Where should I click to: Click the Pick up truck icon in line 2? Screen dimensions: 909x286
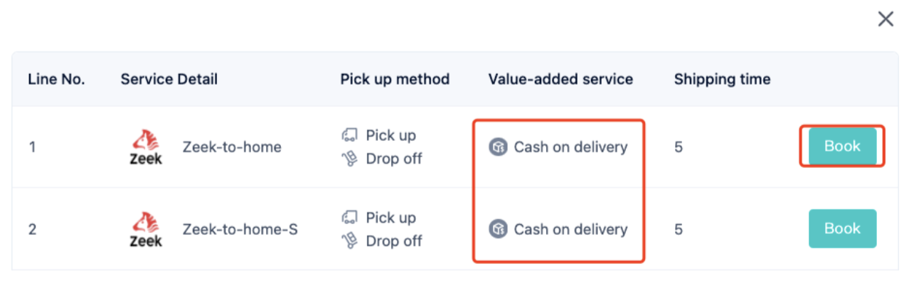(349, 218)
